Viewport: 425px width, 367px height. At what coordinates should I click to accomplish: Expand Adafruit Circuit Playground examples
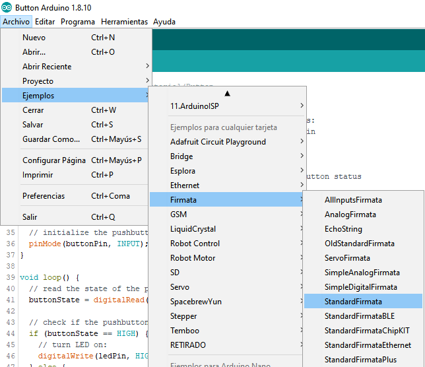[x=227, y=142]
